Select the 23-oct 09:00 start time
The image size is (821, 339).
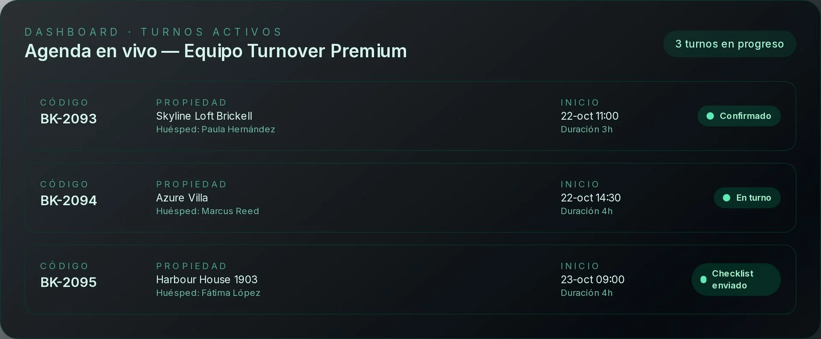click(592, 280)
